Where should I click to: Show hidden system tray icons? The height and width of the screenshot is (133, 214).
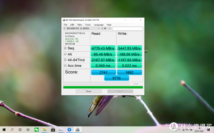179,130
